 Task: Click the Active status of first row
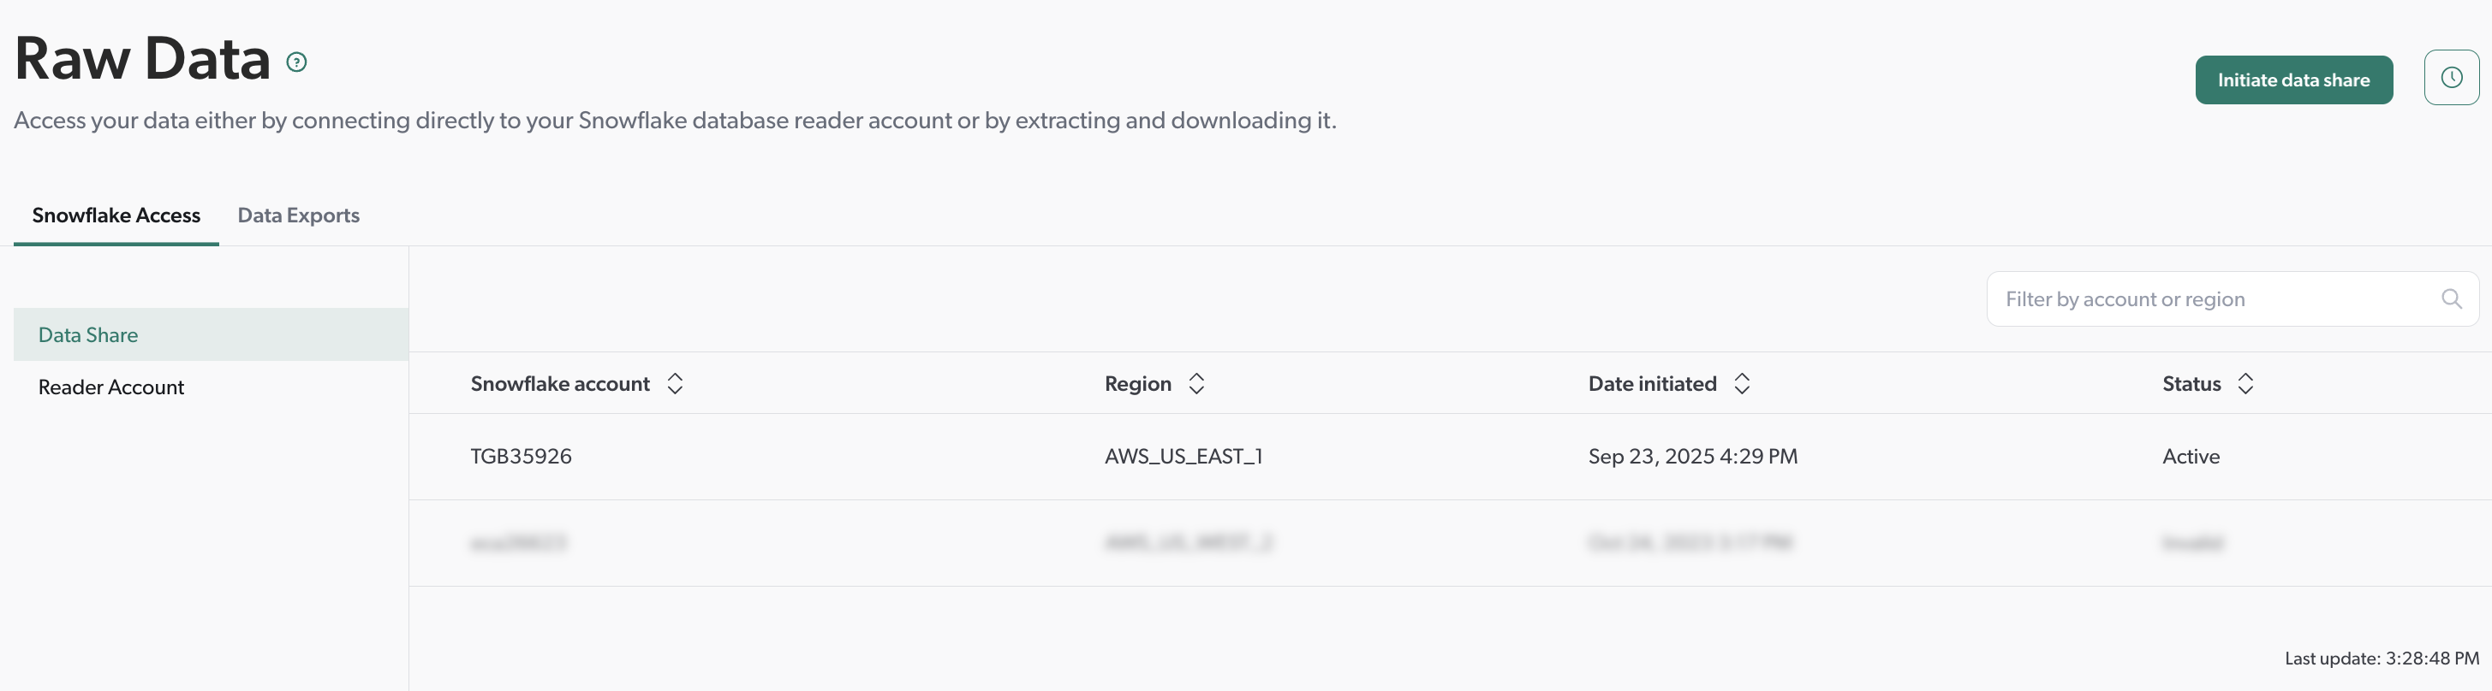tap(2191, 458)
